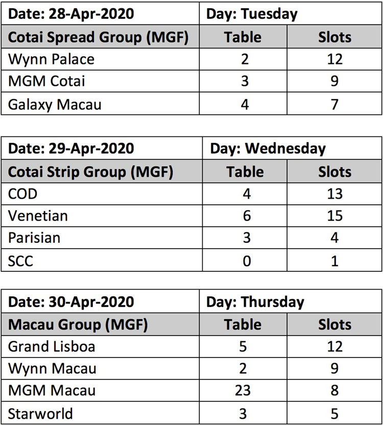Select the Wynn Palace row label
383x426 pixels.
point(51,59)
